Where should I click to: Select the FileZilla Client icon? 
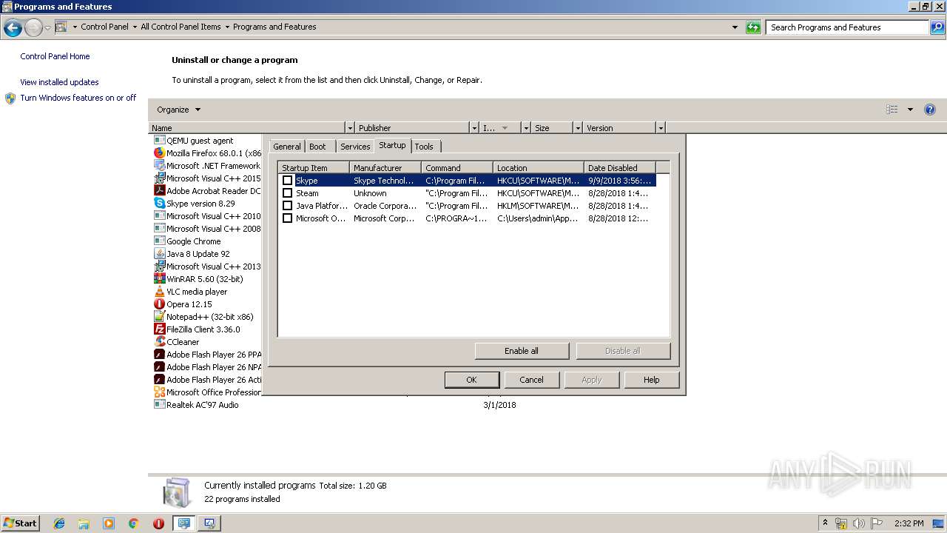(159, 329)
